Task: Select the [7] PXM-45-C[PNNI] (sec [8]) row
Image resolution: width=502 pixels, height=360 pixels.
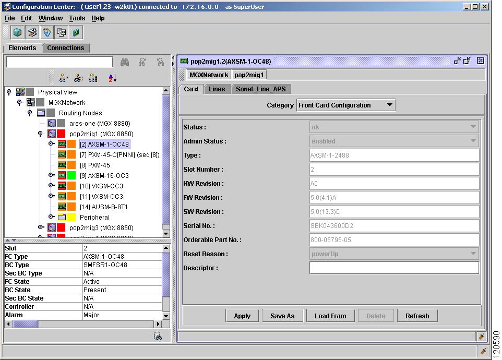Action: tap(119, 155)
